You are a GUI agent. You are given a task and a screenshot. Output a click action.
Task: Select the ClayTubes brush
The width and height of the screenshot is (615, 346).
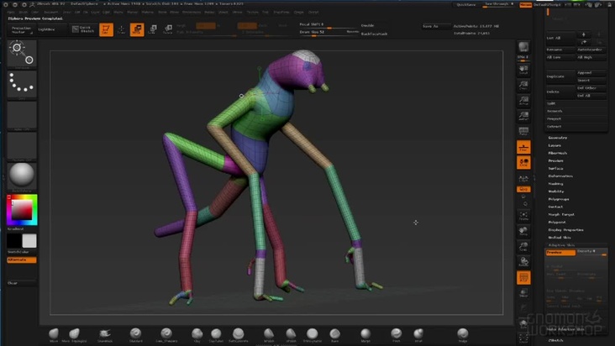tap(216, 334)
